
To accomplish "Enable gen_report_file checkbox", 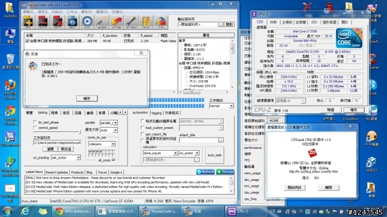I will tap(143, 134).
